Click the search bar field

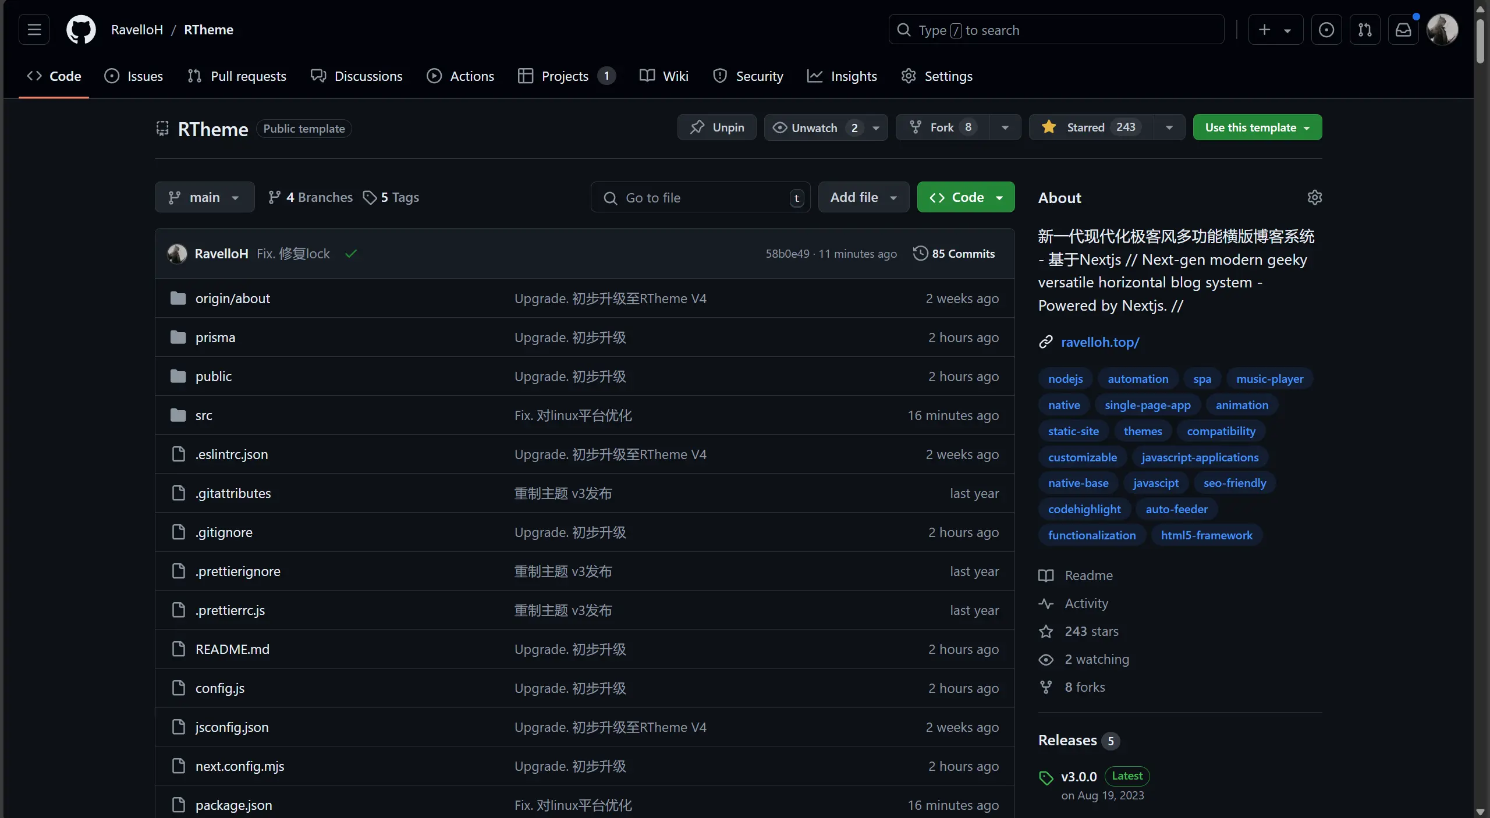pos(1056,30)
